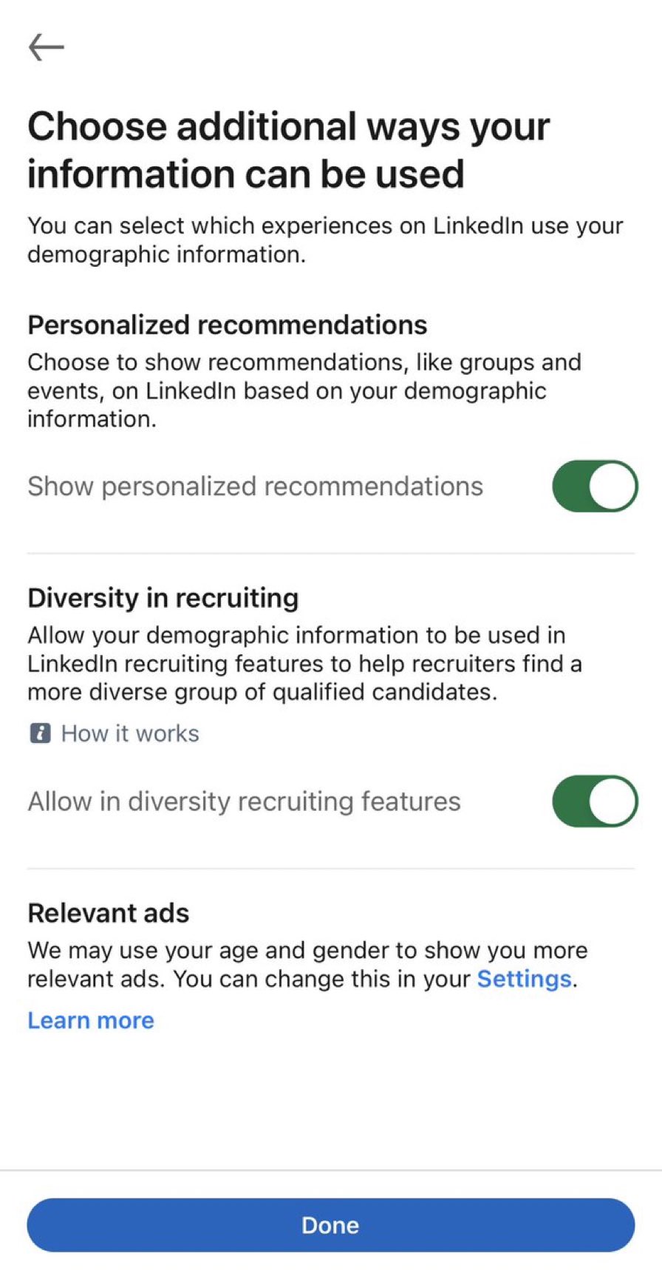
Task: Click the divider above Diversity in recruiting
Action: [x=331, y=553]
